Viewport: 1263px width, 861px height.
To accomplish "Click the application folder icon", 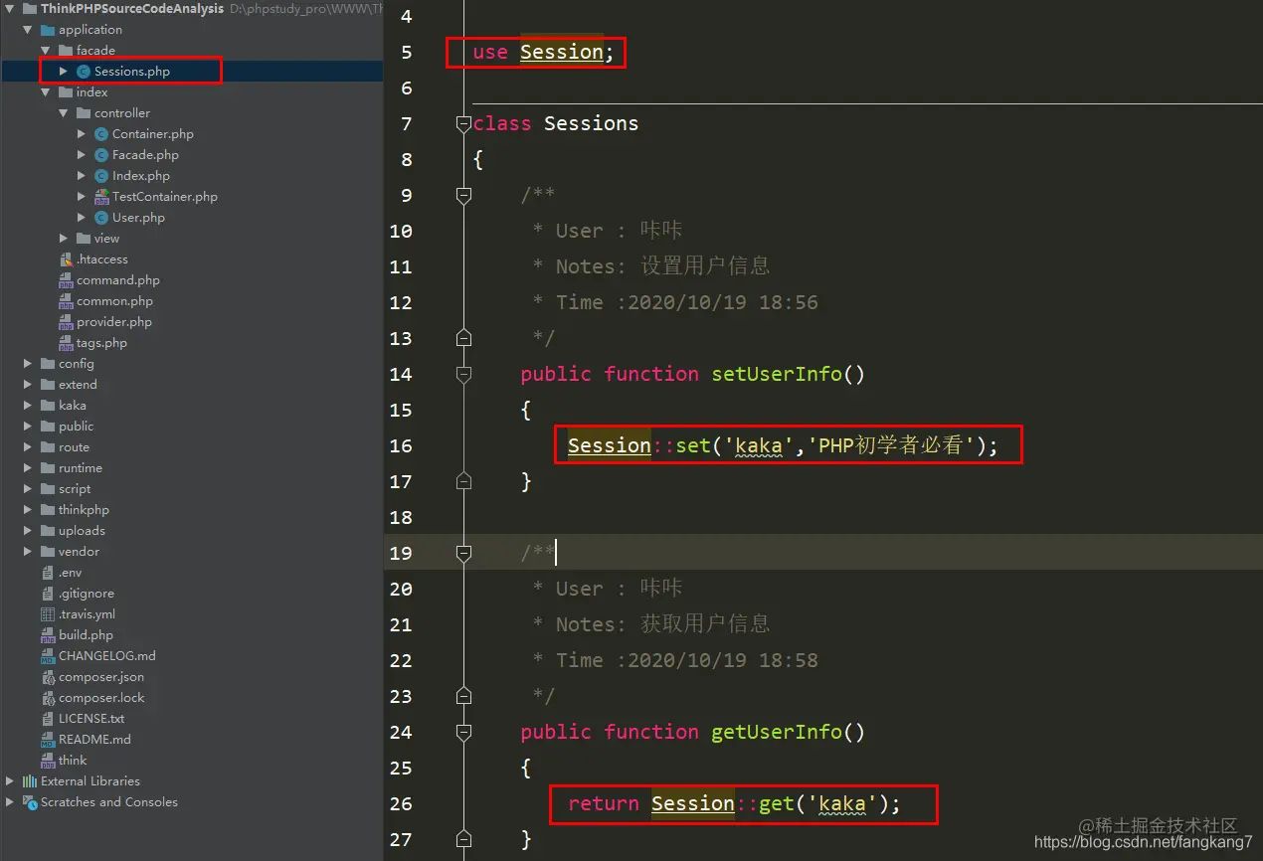I will click(48, 30).
